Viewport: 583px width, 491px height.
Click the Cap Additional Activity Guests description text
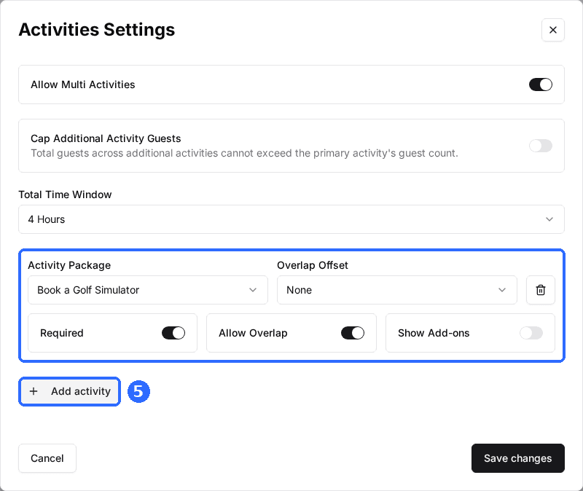(x=244, y=153)
